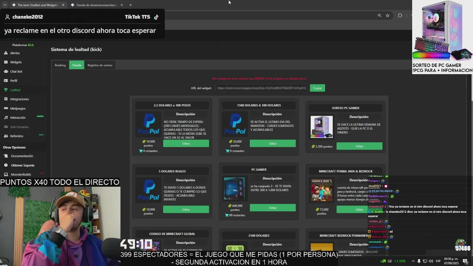Switch to Tienda de streameruniversitario browser tab
473x266 pixels.
(x=96, y=5)
